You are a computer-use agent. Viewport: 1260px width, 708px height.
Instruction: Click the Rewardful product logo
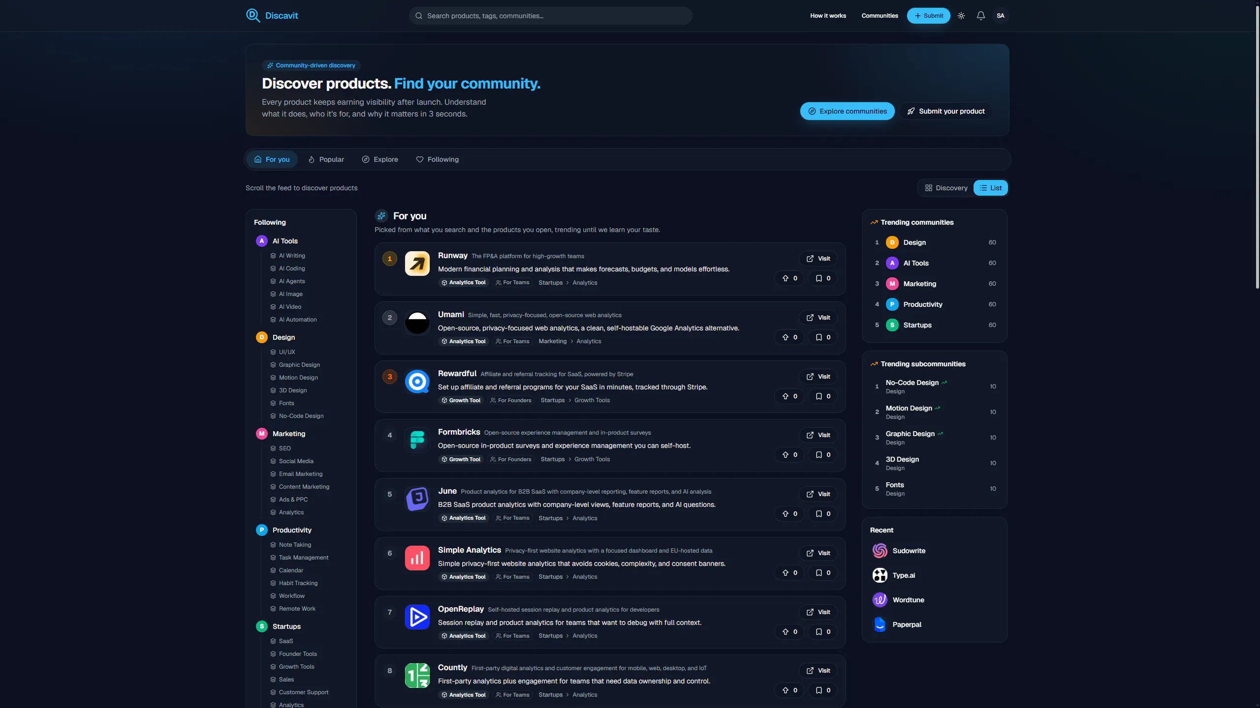(x=417, y=382)
